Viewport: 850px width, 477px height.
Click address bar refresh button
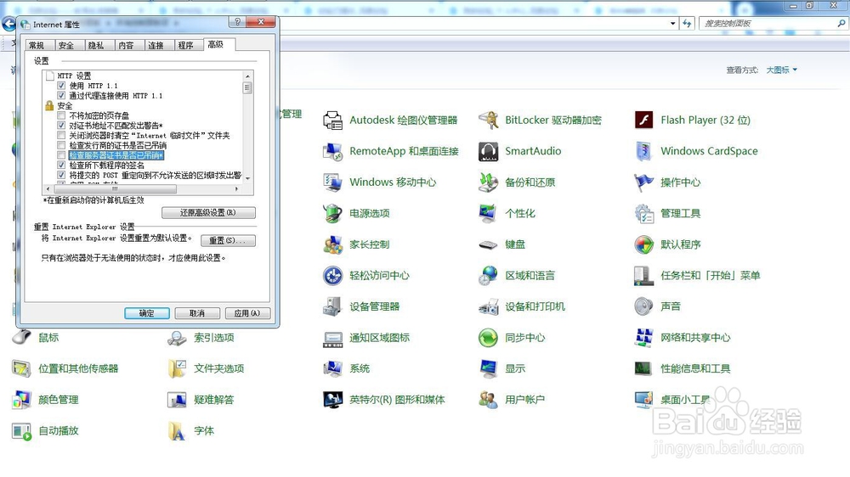[688, 23]
